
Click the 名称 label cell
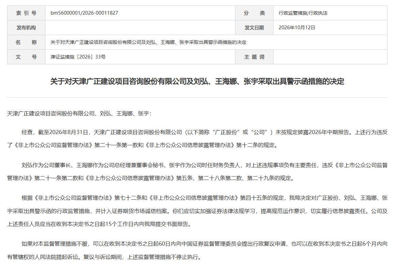26,42
